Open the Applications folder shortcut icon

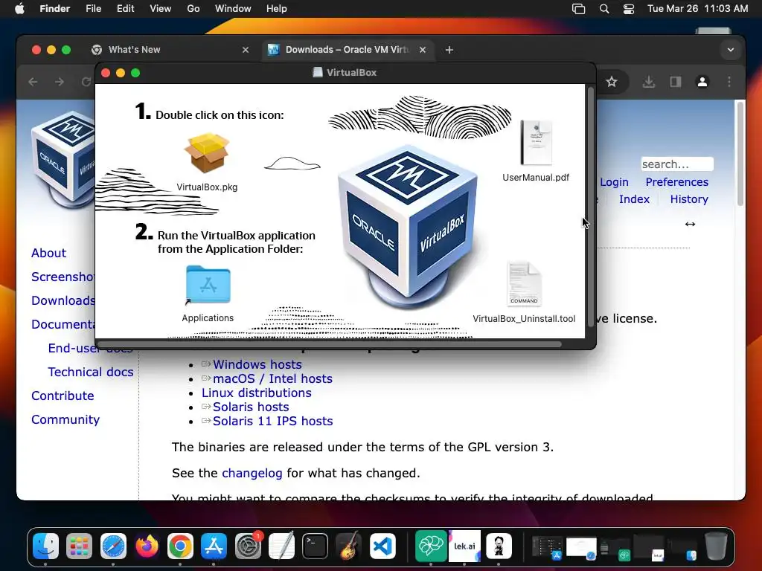click(208, 285)
